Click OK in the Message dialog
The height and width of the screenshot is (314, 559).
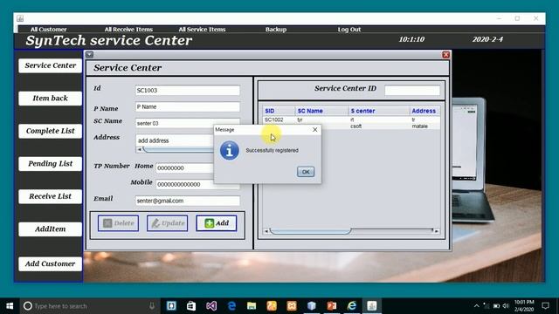[306, 172]
